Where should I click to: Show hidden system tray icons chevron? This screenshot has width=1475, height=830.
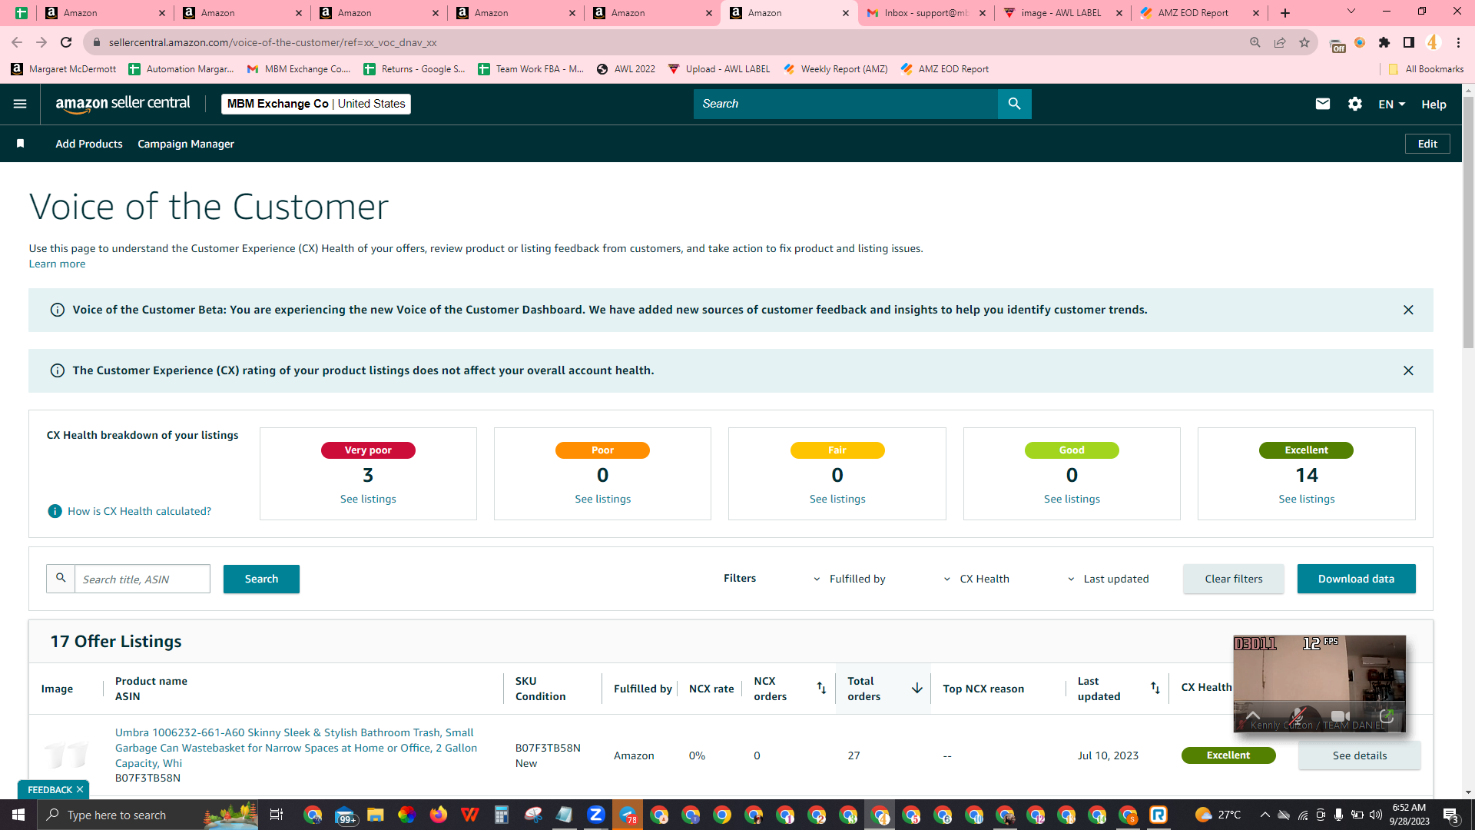(1265, 815)
